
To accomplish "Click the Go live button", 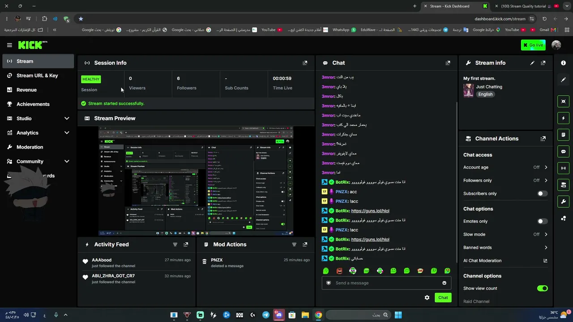I will 533,45.
